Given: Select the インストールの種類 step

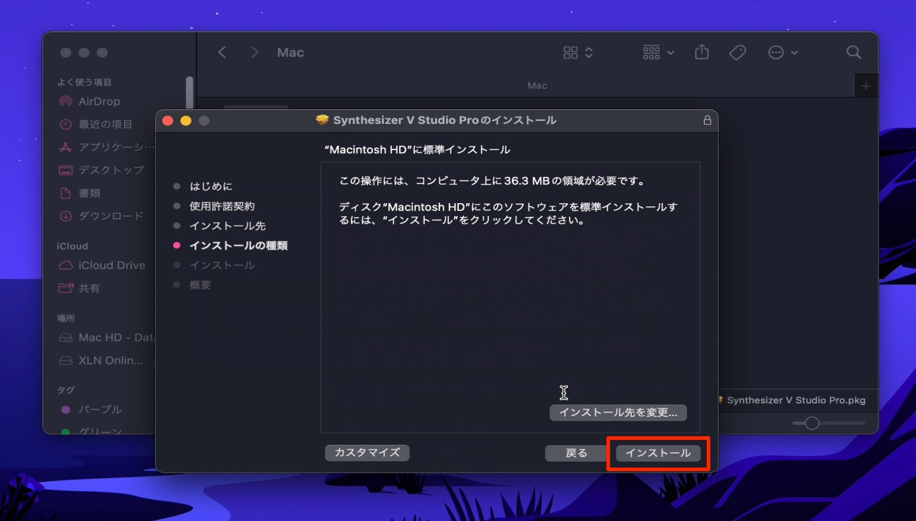Looking at the screenshot, I should click(239, 245).
